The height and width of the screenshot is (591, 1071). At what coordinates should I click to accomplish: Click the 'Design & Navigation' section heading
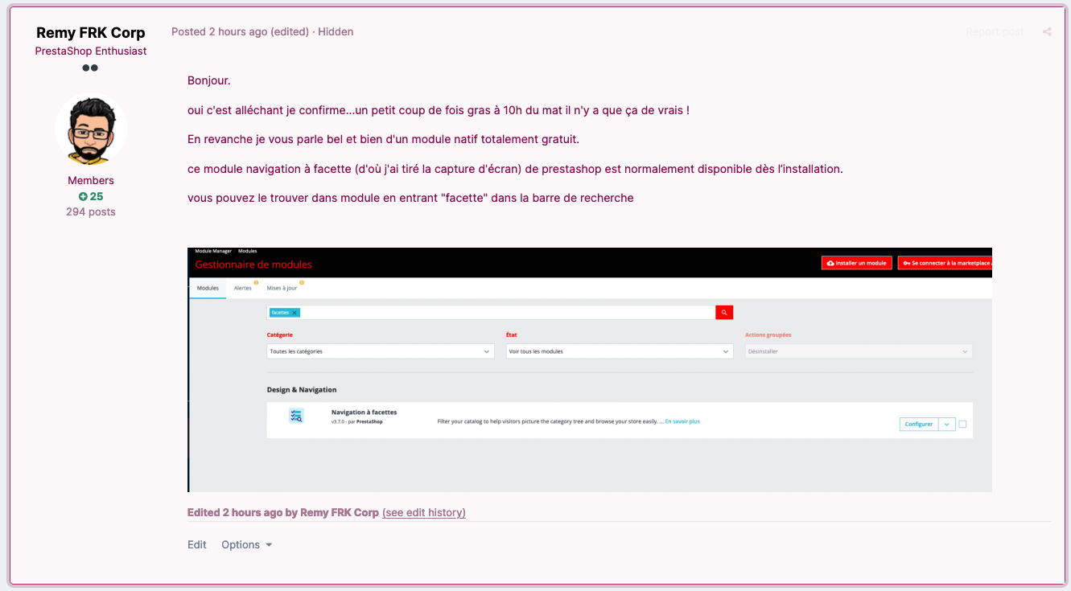(x=302, y=390)
